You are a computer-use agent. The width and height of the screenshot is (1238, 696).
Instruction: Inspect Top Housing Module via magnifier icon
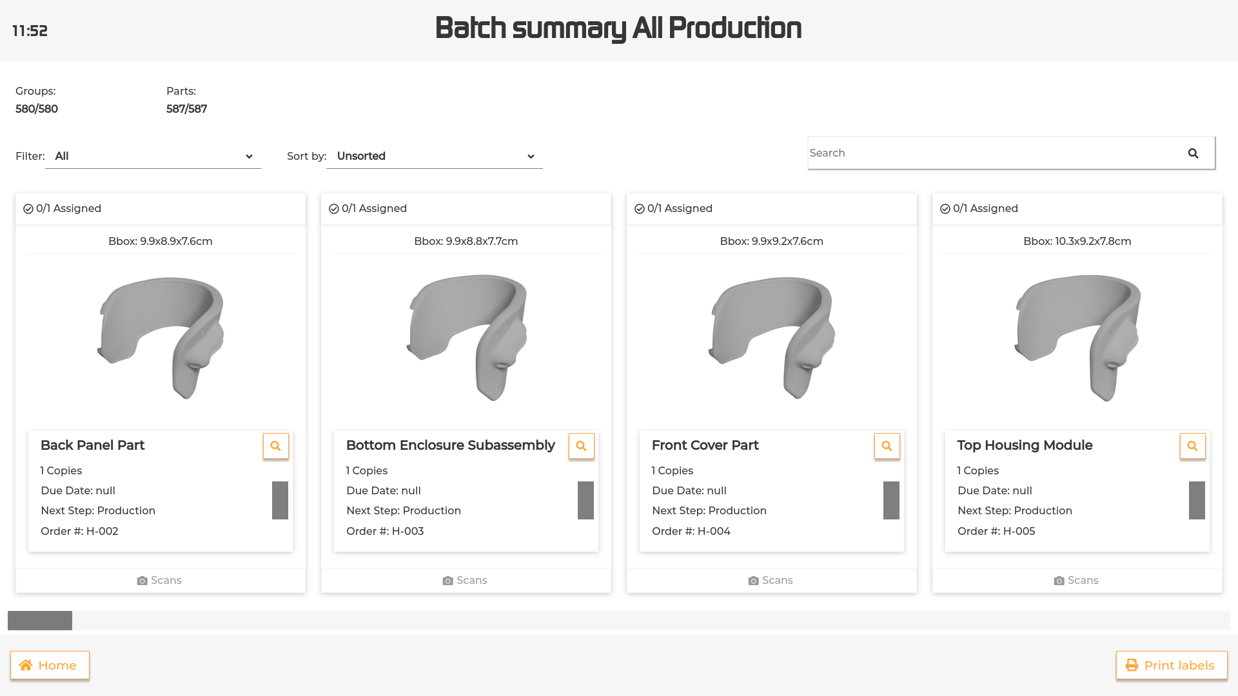tap(1192, 446)
